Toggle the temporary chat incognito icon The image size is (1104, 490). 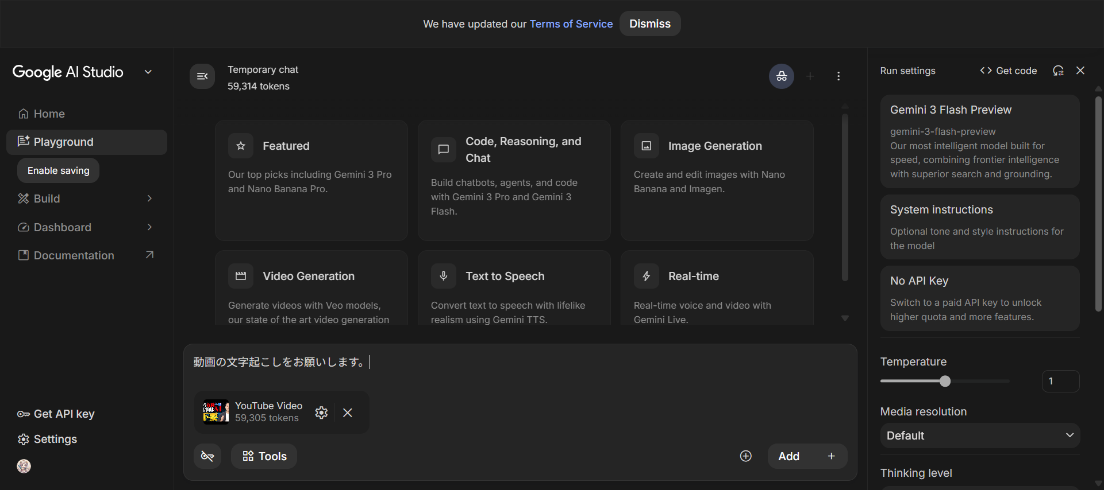(781, 76)
